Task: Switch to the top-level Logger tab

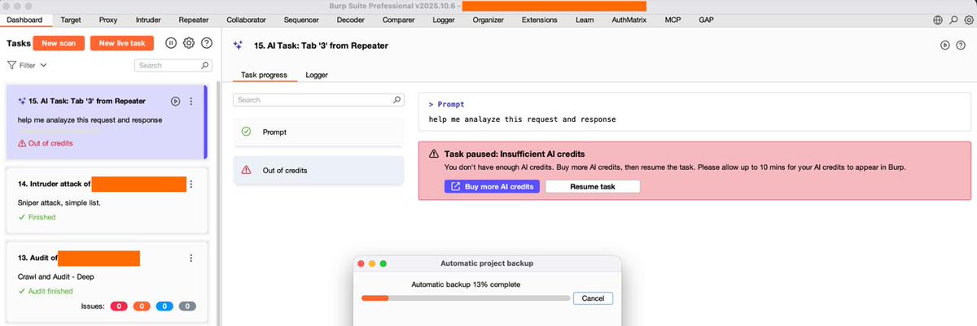Action: click(x=444, y=20)
